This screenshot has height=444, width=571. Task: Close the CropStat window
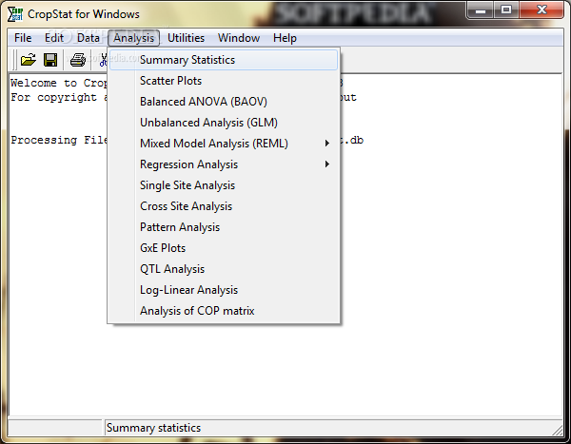pos(541,10)
